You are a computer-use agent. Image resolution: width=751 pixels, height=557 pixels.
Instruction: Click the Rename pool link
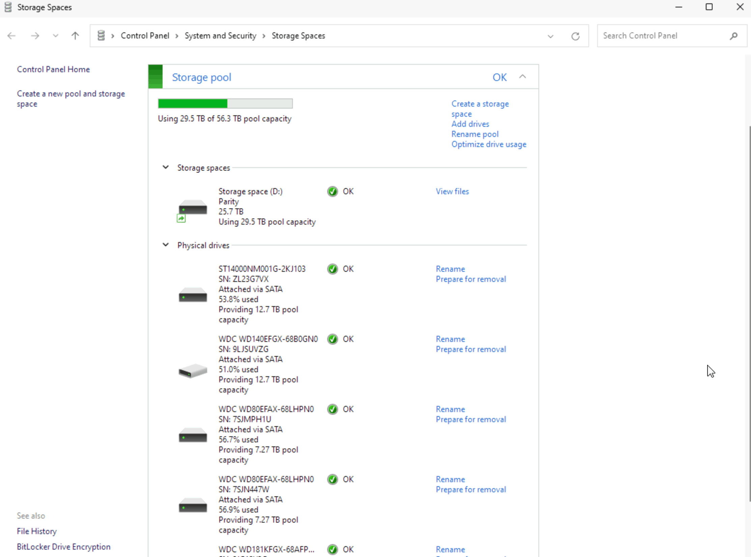475,134
